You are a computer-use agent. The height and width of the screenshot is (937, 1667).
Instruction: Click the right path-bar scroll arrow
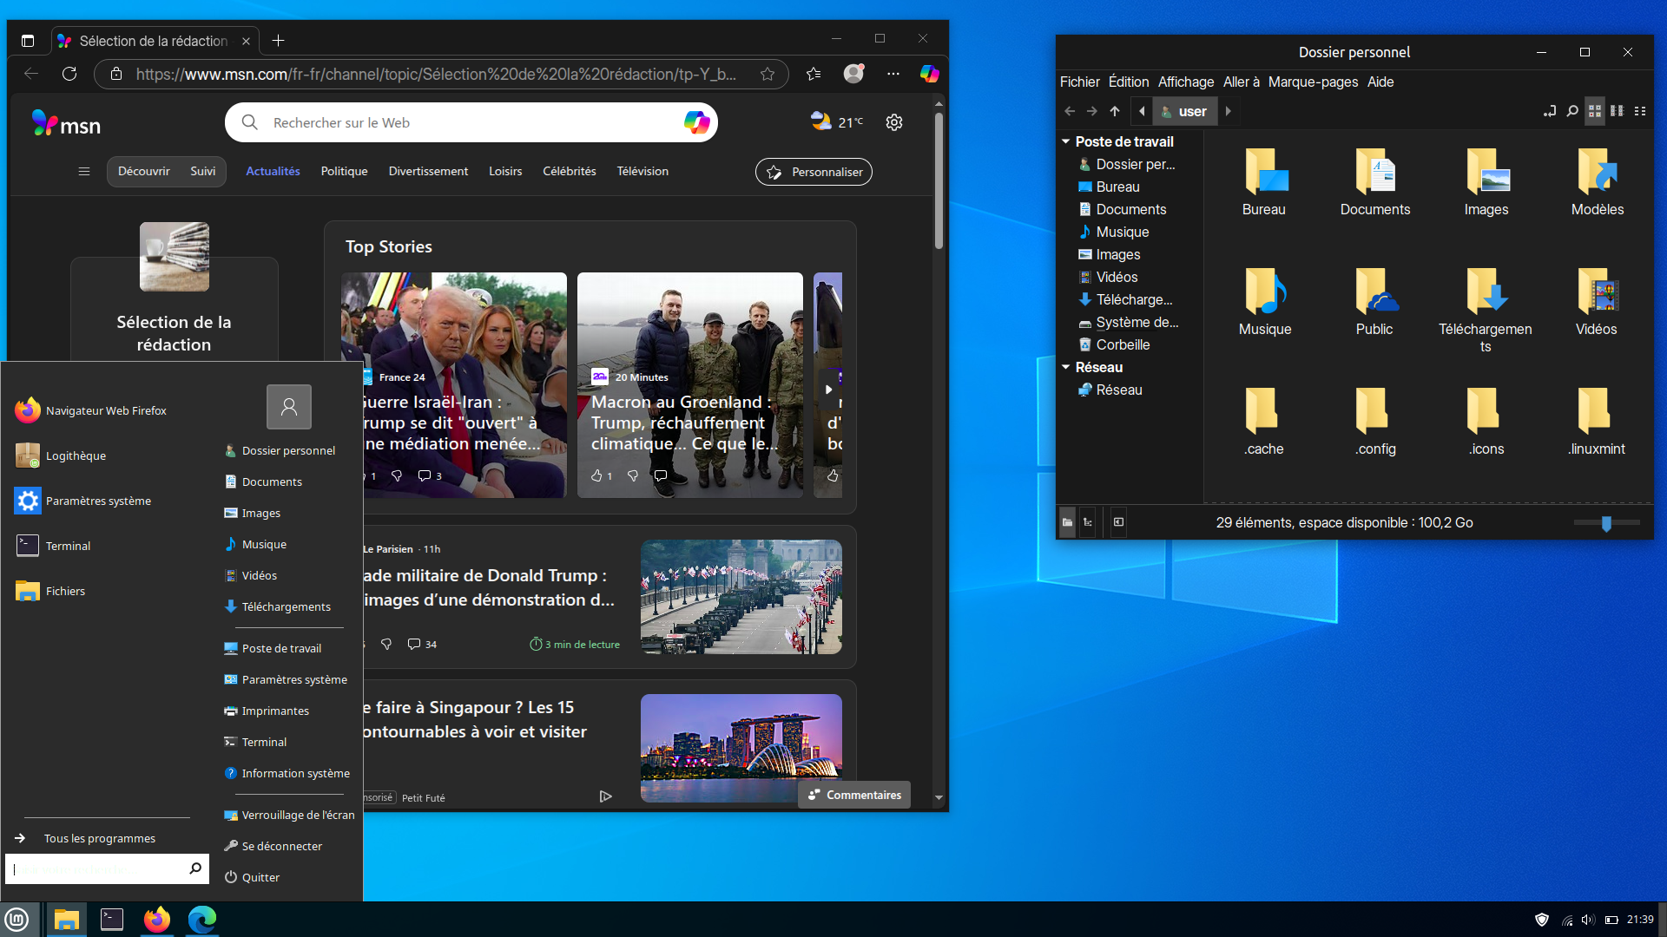click(1228, 111)
